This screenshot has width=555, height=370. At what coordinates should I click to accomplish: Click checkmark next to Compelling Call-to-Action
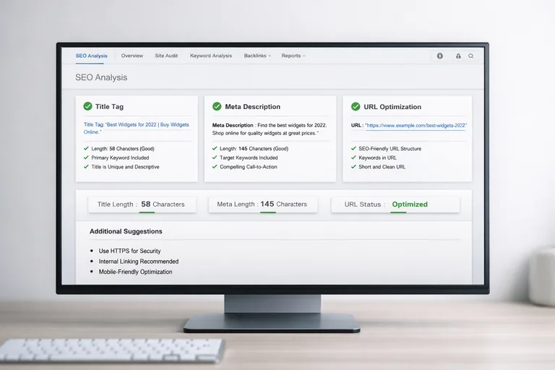215,167
